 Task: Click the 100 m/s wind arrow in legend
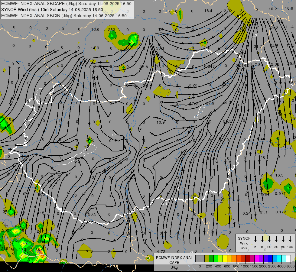click(x=290, y=239)
